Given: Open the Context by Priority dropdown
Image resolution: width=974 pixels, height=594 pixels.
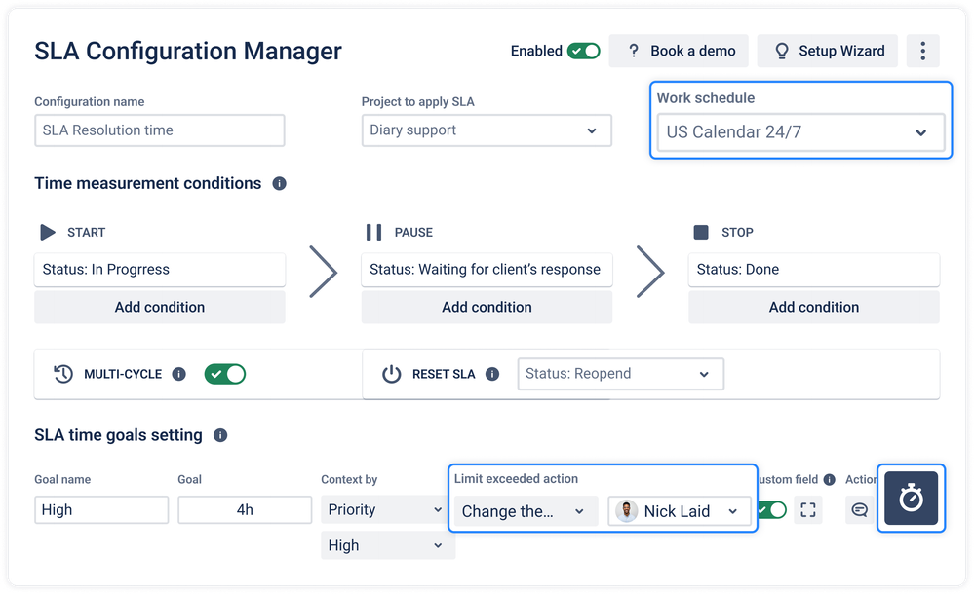Looking at the screenshot, I should [x=384, y=509].
